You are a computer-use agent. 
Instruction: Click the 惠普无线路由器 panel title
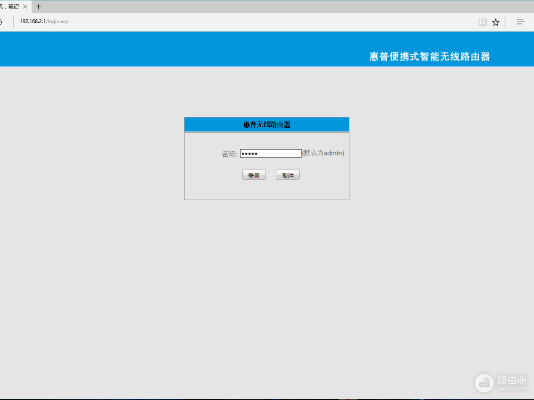point(267,125)
